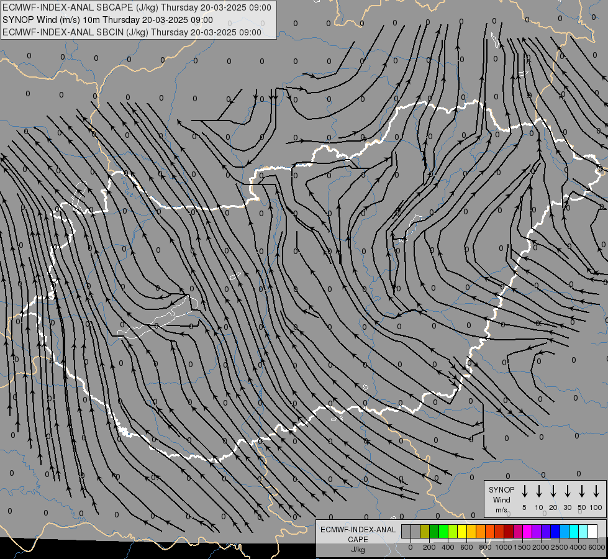Click the '600' CAPE scale value
The width and height of the screenshot is (608, 559).
466,547
